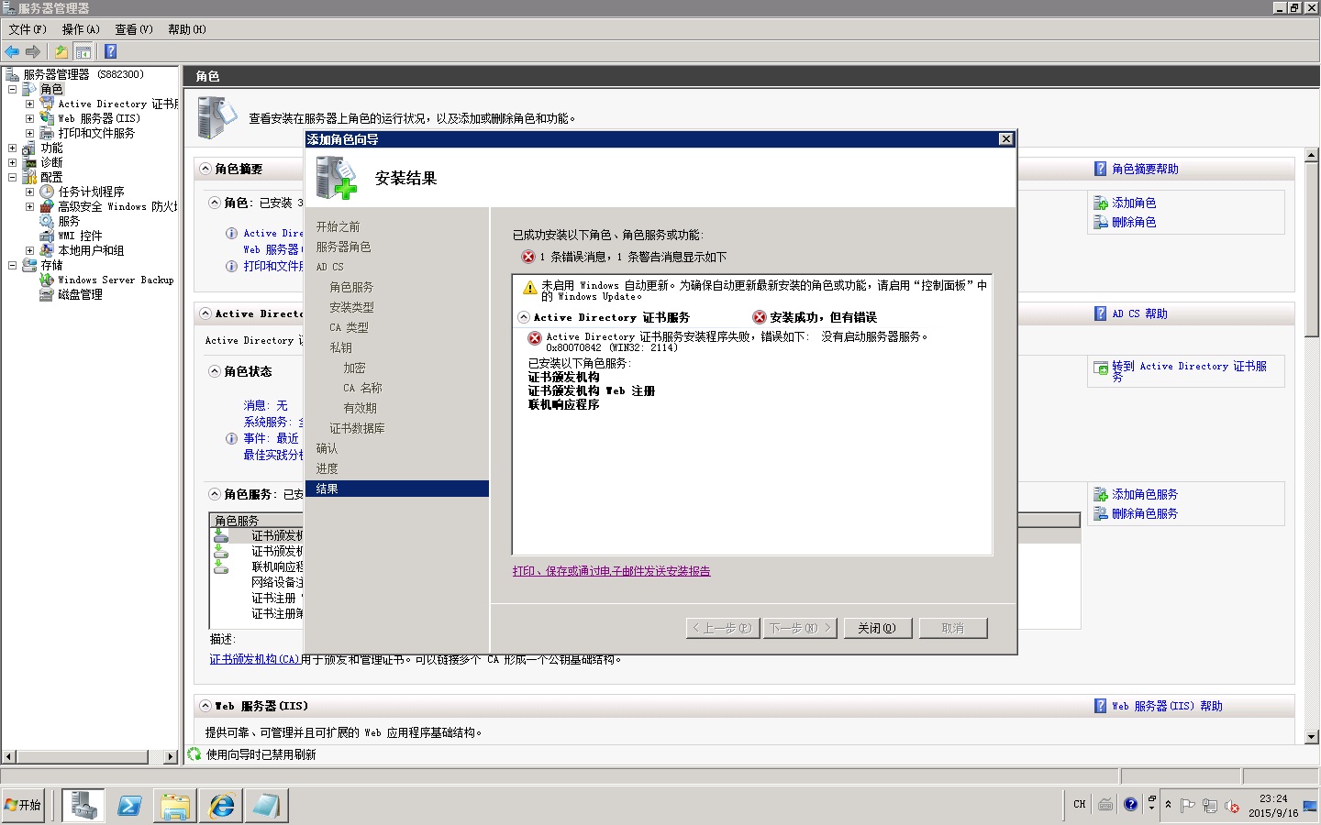Click the 转到 Active Directory 证书服务 icon
Viewport: 1321px width, 825px height.
point(1101,368)
